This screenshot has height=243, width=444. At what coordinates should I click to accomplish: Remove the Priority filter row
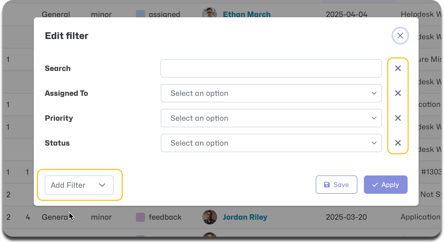tap(398, 118)
